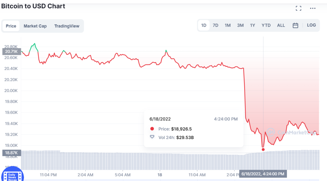
Task: Click the 6/18/2022 4:24:00 PM axis label
Action: tap(263, 174)
